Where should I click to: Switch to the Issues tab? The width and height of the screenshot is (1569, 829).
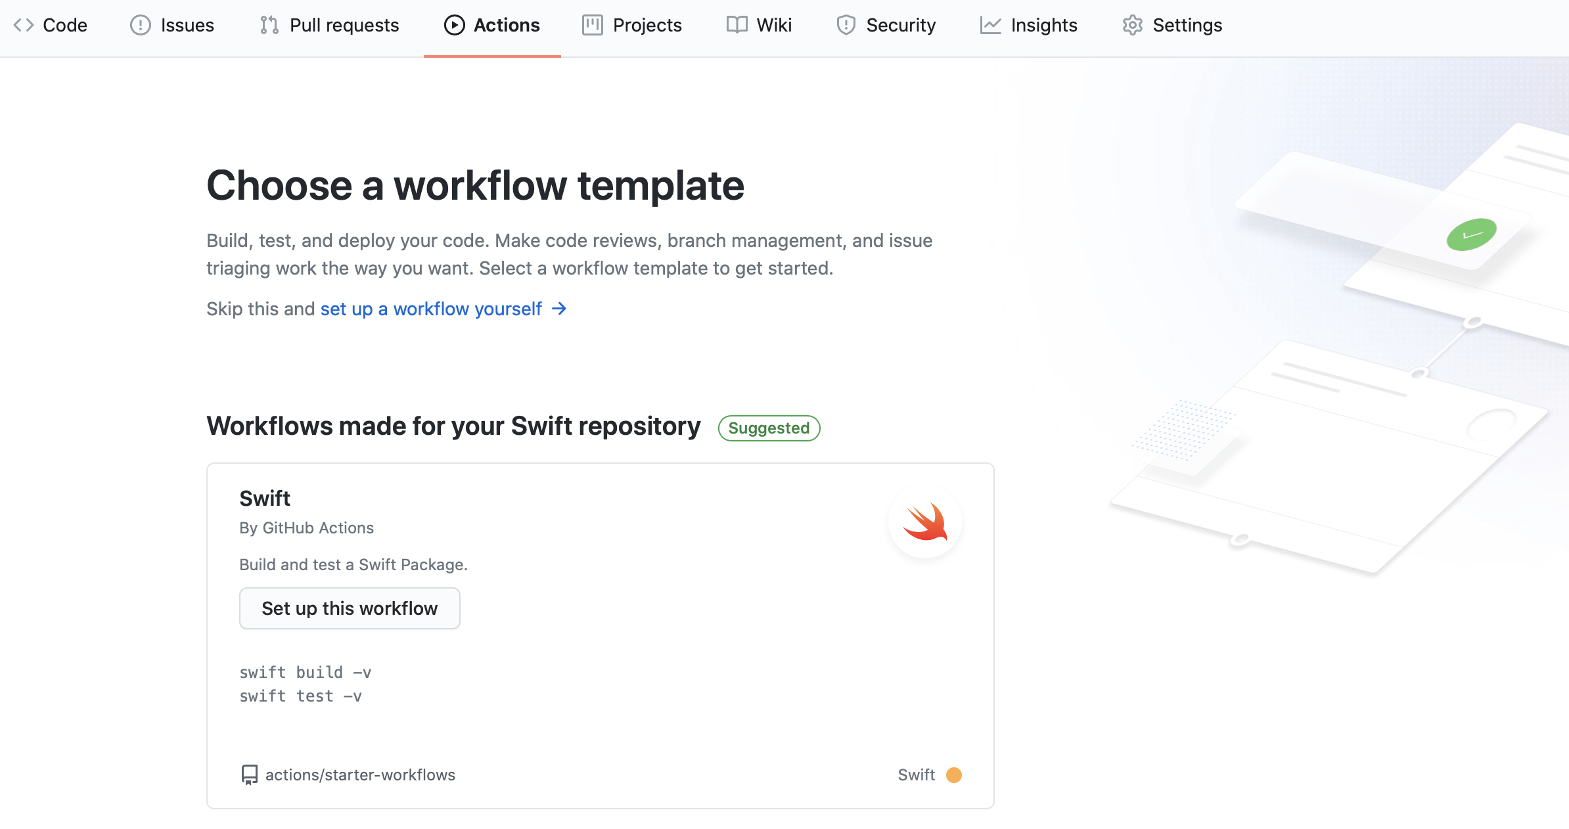[172, 25]
